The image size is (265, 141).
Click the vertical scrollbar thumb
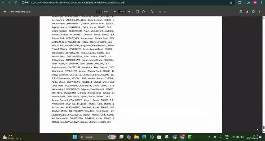pos(264,127)
